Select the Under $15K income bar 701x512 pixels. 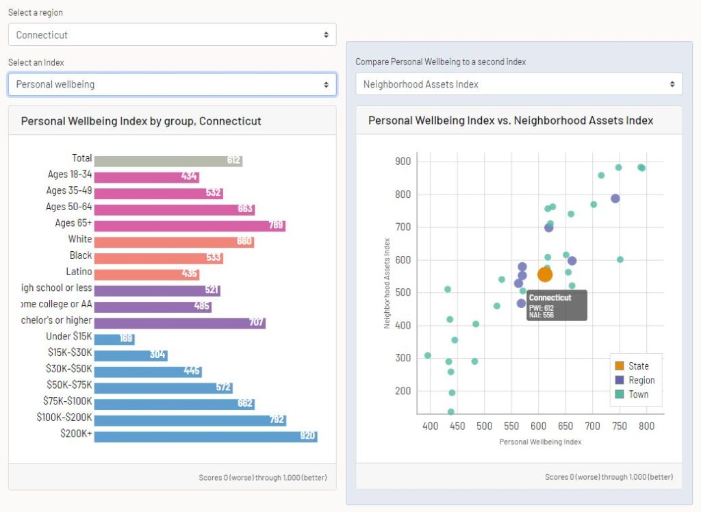(114, 339)
